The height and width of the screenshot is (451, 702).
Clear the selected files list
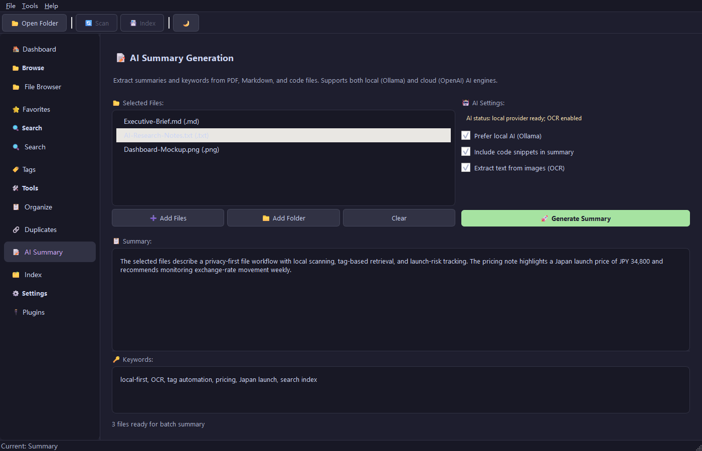coord(399,218)
